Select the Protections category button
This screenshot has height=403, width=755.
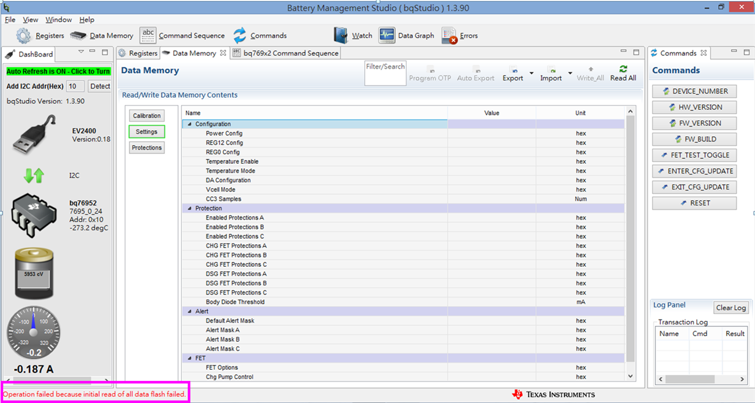point(147,147)
